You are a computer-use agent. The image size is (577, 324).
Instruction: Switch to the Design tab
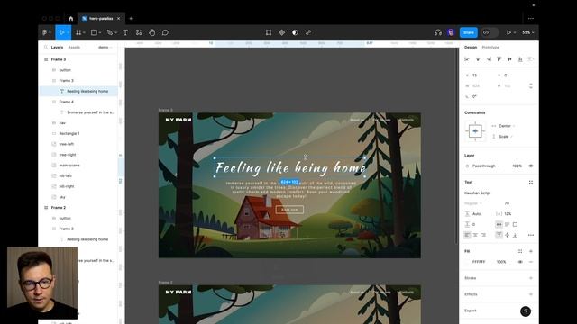point(471,48)
